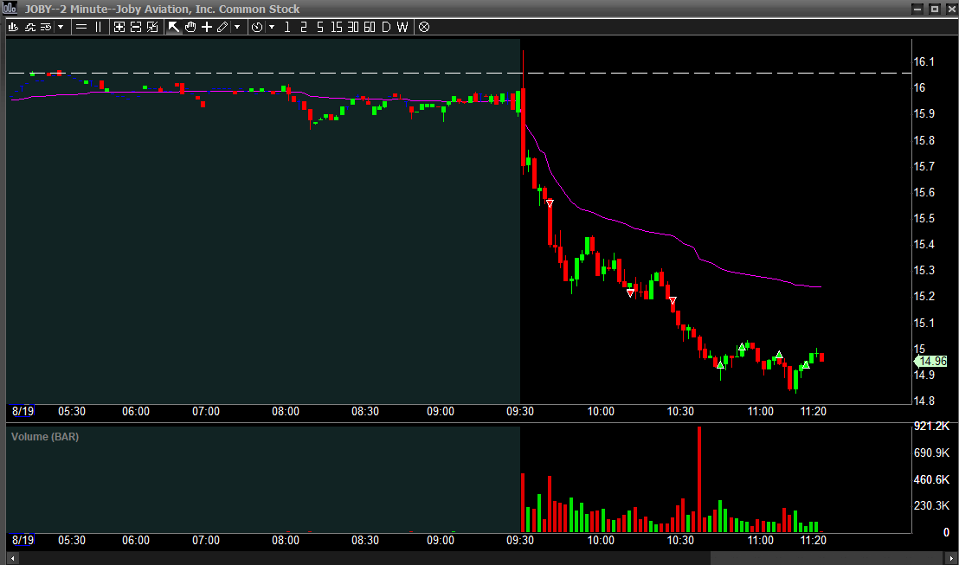
Task: Expand the drawing tools dropdown arrow
Action: coord(237,27)
